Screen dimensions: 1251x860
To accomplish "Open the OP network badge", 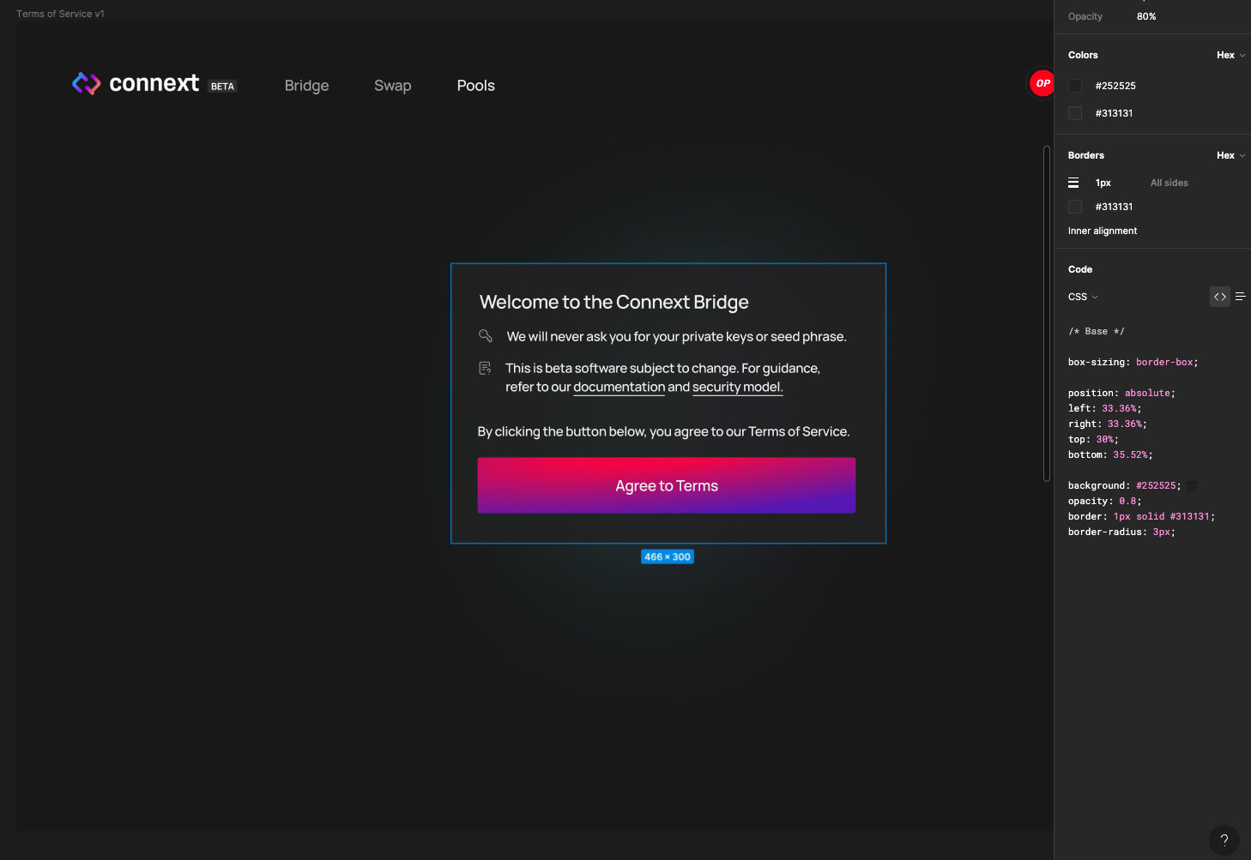I will click(1042, 83).
